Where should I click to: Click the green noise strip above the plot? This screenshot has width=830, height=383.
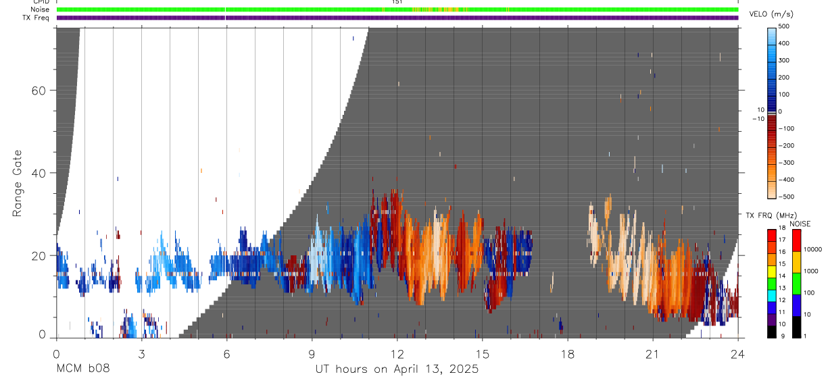tap(397, 9)
